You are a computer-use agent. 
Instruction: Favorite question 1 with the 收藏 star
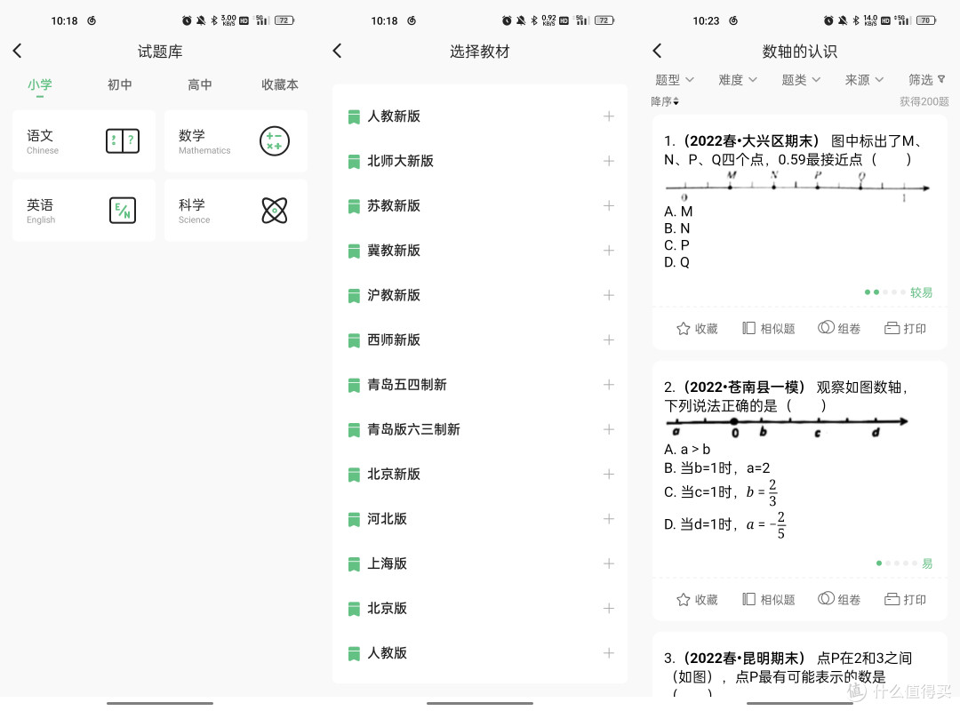[697, 328]
